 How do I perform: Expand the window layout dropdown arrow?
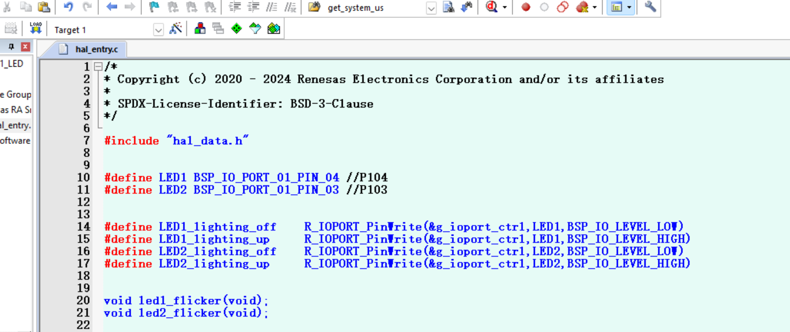coord(629,7)
